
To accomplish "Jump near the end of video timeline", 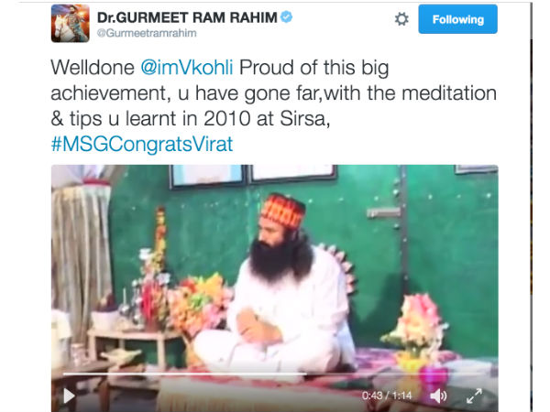I will [482, 374].
